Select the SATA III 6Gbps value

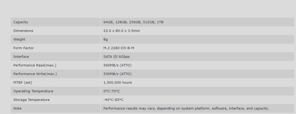tap(117, 57)
